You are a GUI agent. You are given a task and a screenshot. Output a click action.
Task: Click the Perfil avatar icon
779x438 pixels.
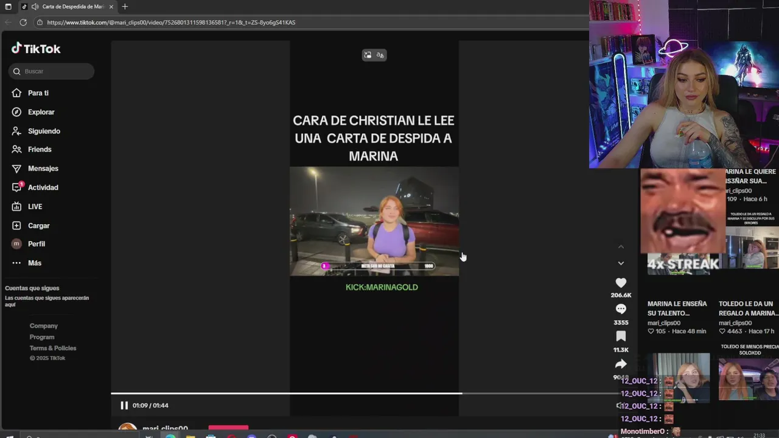[16, 244]
